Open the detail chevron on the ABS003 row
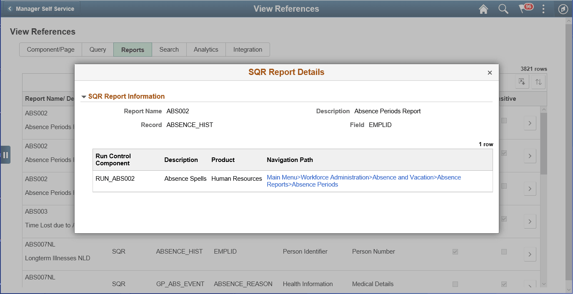This screenshot has width=573, height=294. click(530, 221)
